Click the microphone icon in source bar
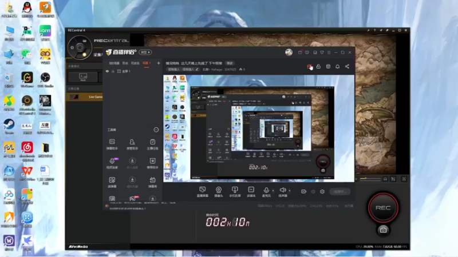 tap(266, 190)
